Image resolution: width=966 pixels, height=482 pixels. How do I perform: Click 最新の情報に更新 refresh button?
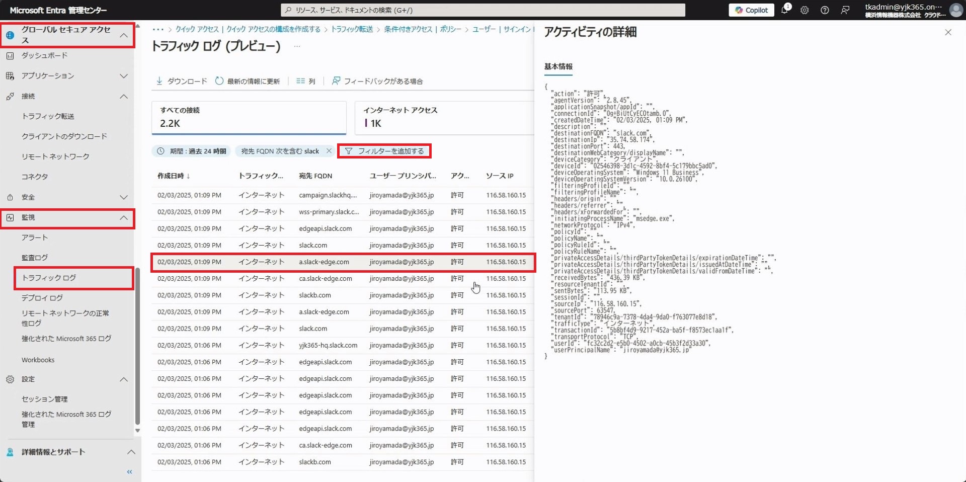[x=248, y=81]
